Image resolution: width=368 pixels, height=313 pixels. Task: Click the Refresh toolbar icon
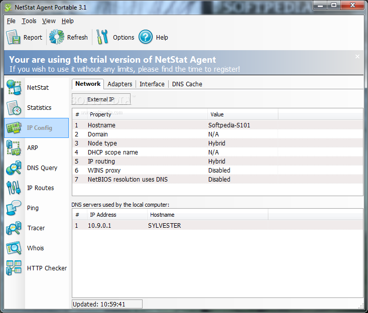57,37
